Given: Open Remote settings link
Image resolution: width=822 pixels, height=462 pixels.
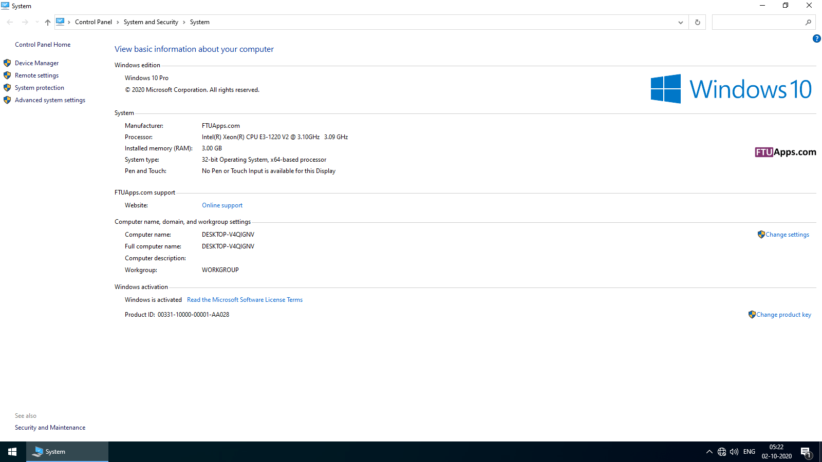Looking at the screenshot, I should (x=37, y=75).
